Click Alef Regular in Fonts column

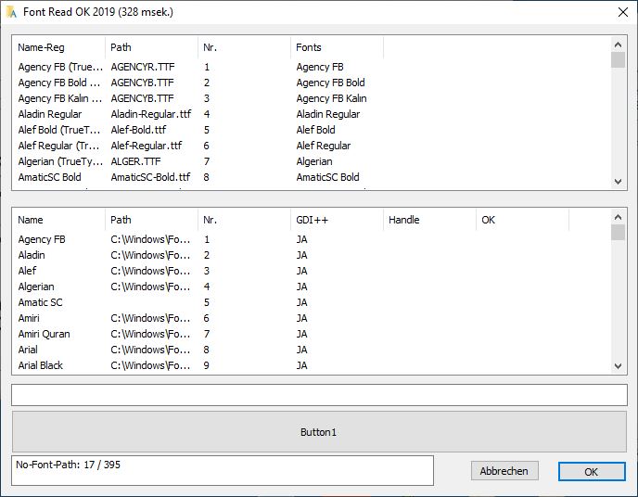click(x=324, y=146)
